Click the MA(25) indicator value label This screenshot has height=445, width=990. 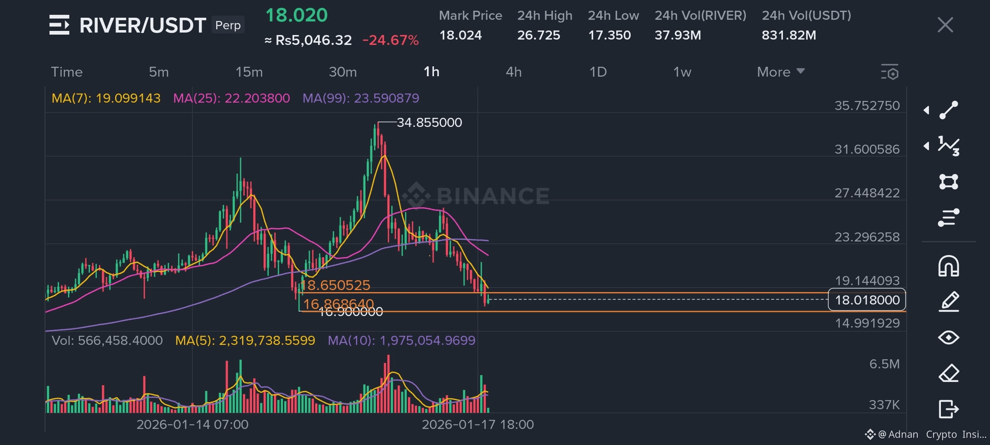231,98
